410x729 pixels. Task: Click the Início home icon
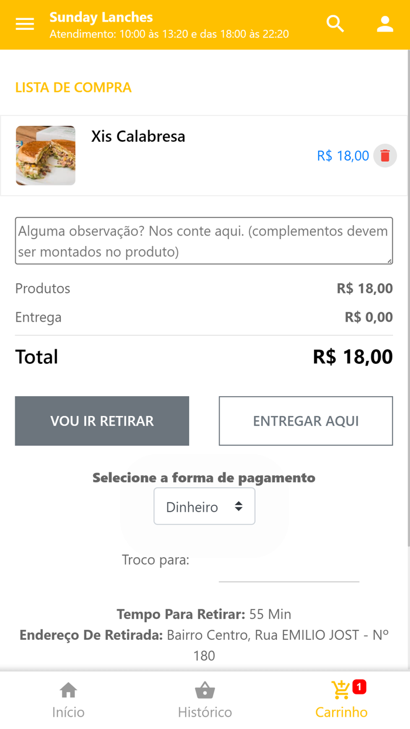[68, 691]
